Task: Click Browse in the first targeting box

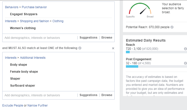Action: (107, 38)
